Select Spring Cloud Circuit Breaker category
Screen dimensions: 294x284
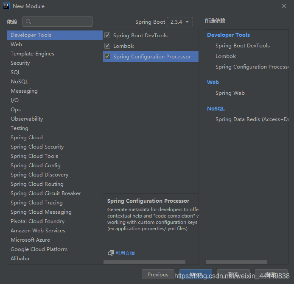pyautogui.click(x=55, y=193)
